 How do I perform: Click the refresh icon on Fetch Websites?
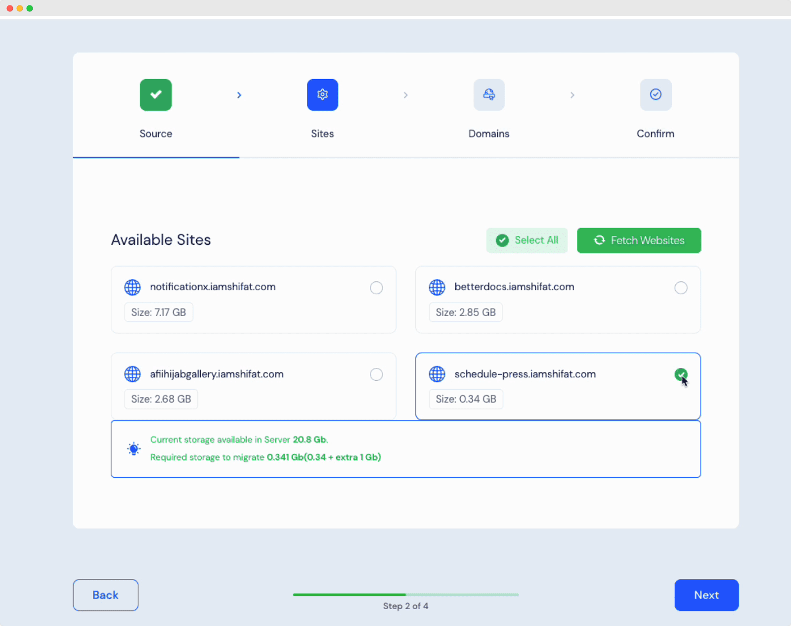click(x=599, y=240)
